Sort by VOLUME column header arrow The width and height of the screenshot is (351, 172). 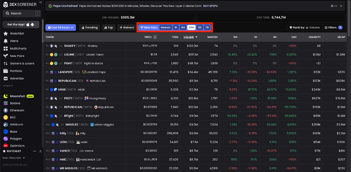point(196,37)
